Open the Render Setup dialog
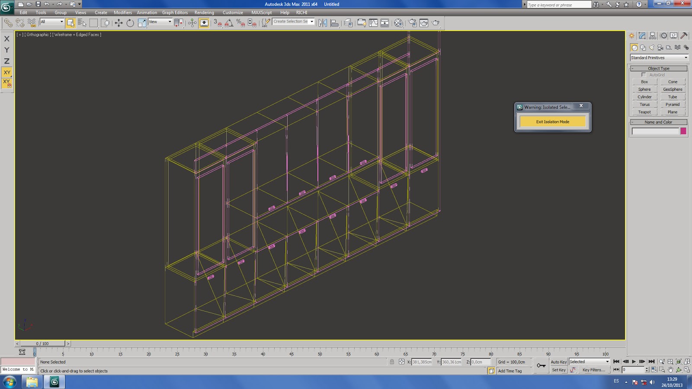The width and height of the screenshot is (692, 389). 413,23
